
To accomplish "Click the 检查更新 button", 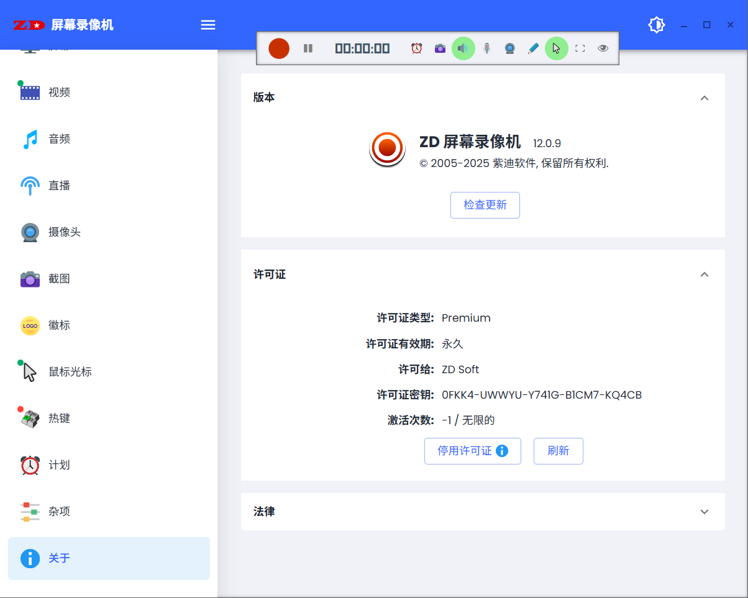I will click(485, 205).
